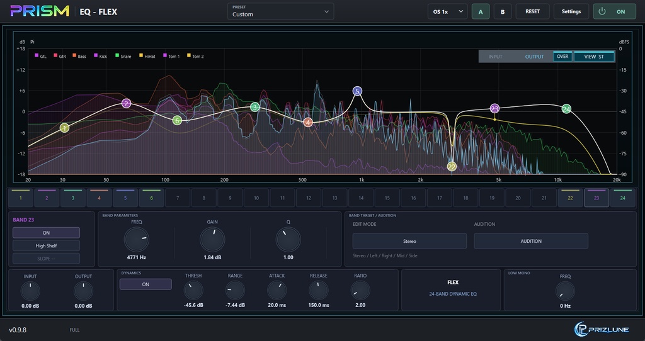Click the FULL status label

click(x=74, y=330)
